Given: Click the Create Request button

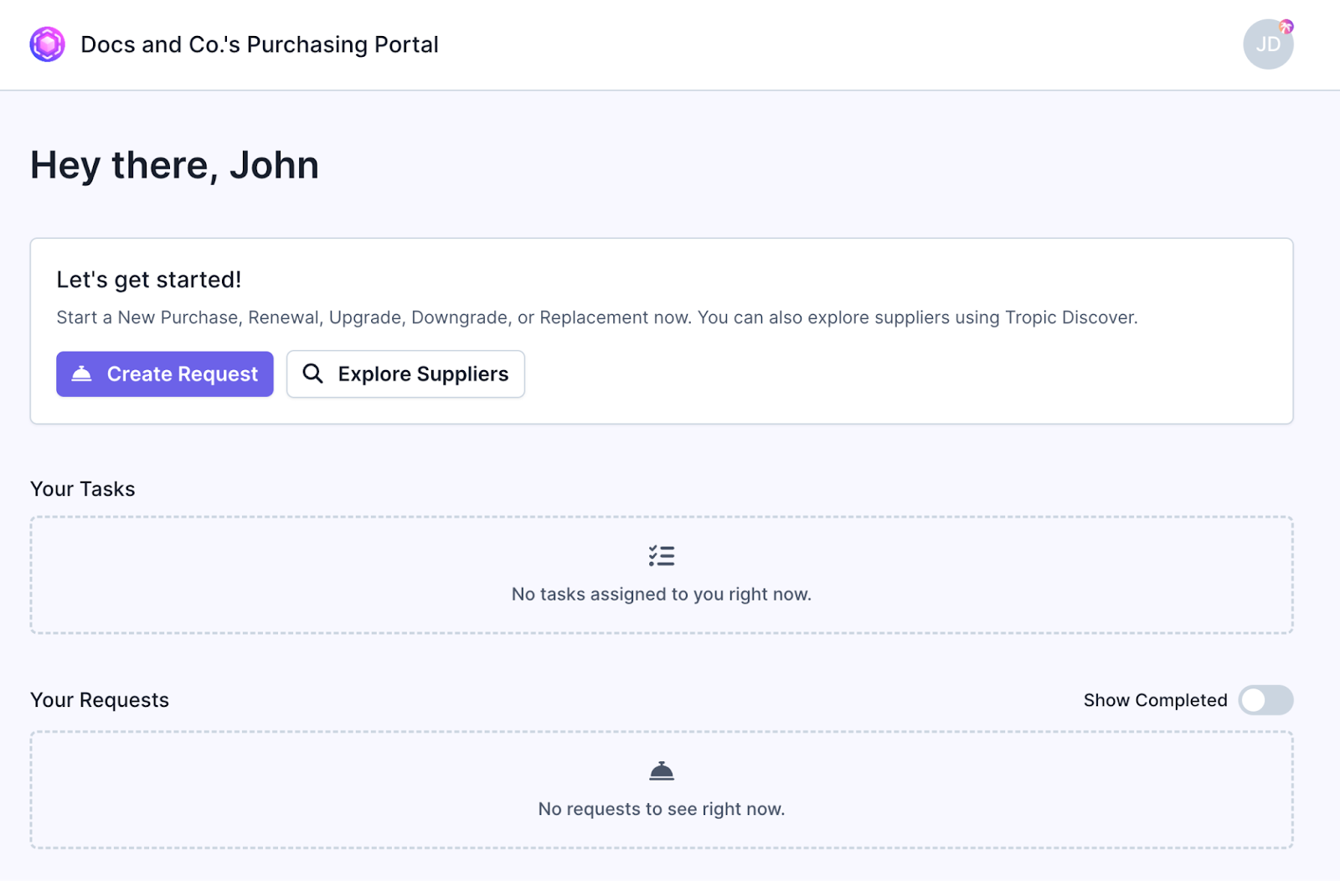Looking at the screenshot, I should pos(165,374).
